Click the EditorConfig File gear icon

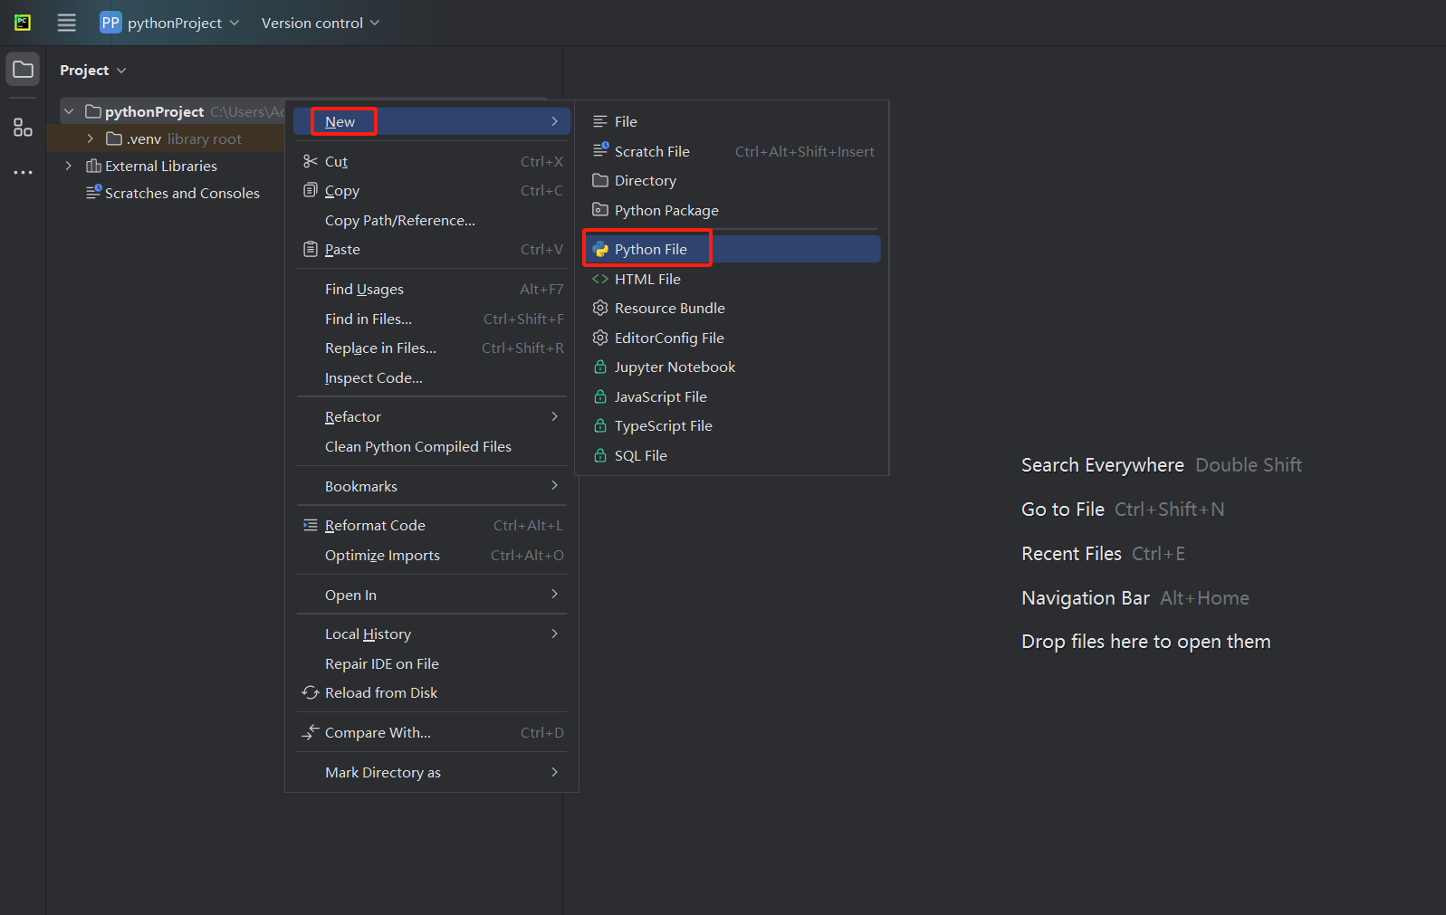pyautogui.click(x=600, y=338)
